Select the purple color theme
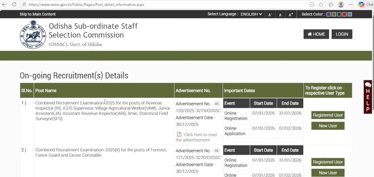374x177 pixels. (x=329, y=14)
